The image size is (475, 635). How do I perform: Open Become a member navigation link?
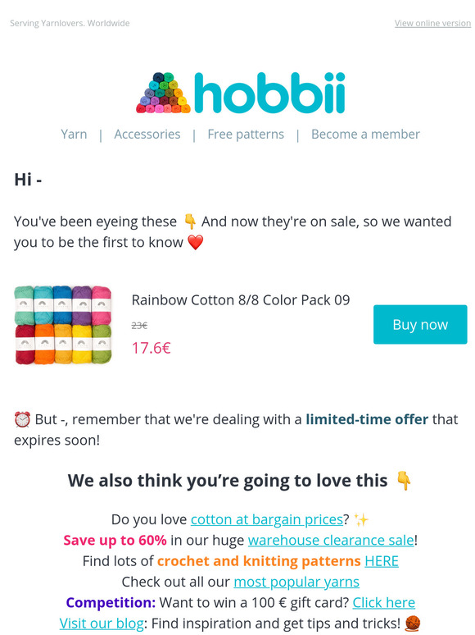(365, 134)
